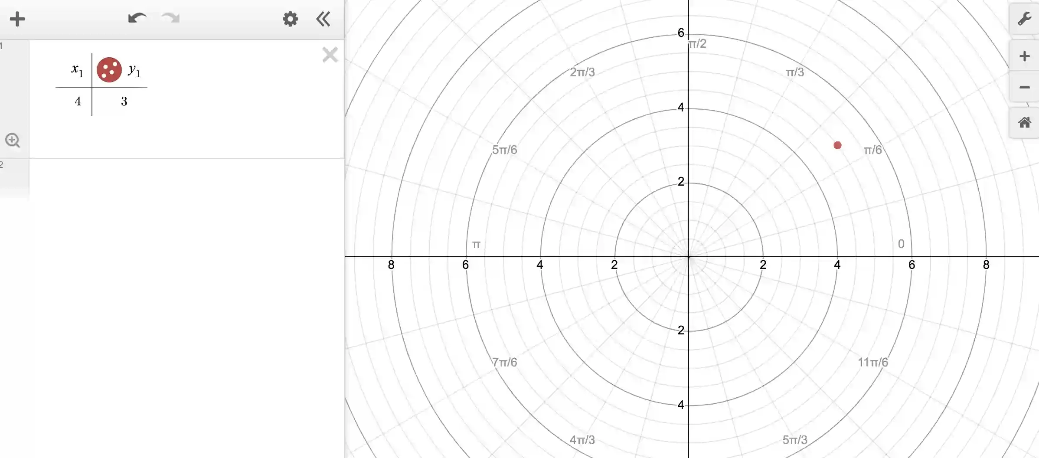Close the table expression with the X
Viewport: 1039px width, 458px height.
point(330,55)
